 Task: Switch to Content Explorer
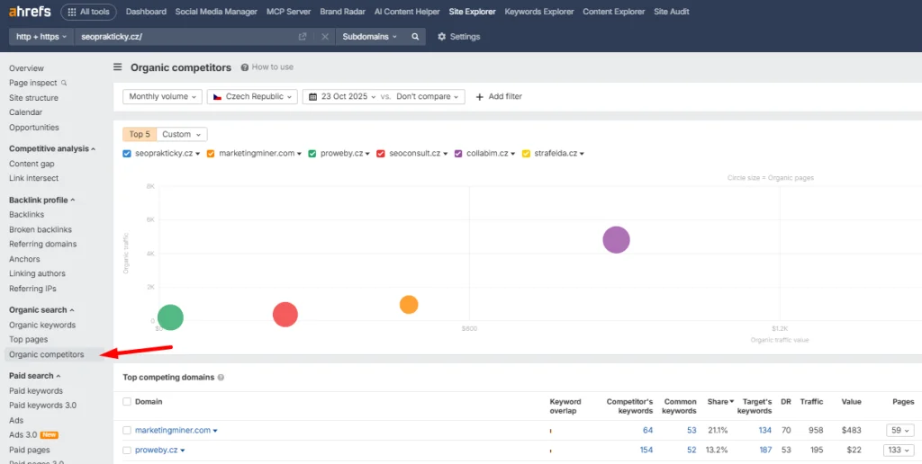[614, 12]
